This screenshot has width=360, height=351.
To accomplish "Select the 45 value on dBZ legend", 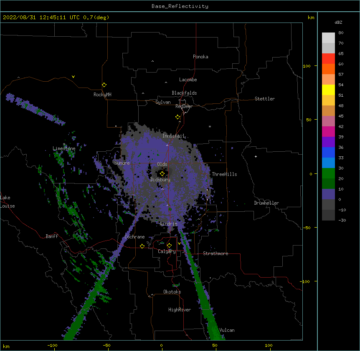I will tap(341, 116).
